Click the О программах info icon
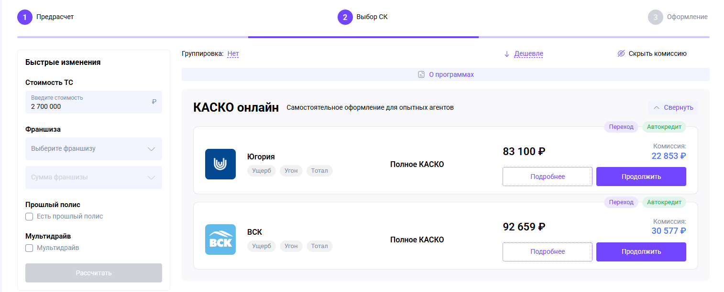This screenshot has height=292, width=724. coord(421,74)
